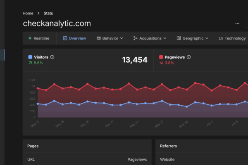The width and height of the screenshot is (248, 165).
Task: Sort by the Website column header
Action: [x=167, y=160]
